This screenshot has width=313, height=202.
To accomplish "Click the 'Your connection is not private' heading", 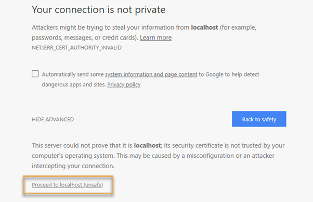I will (x=99, y=10).
